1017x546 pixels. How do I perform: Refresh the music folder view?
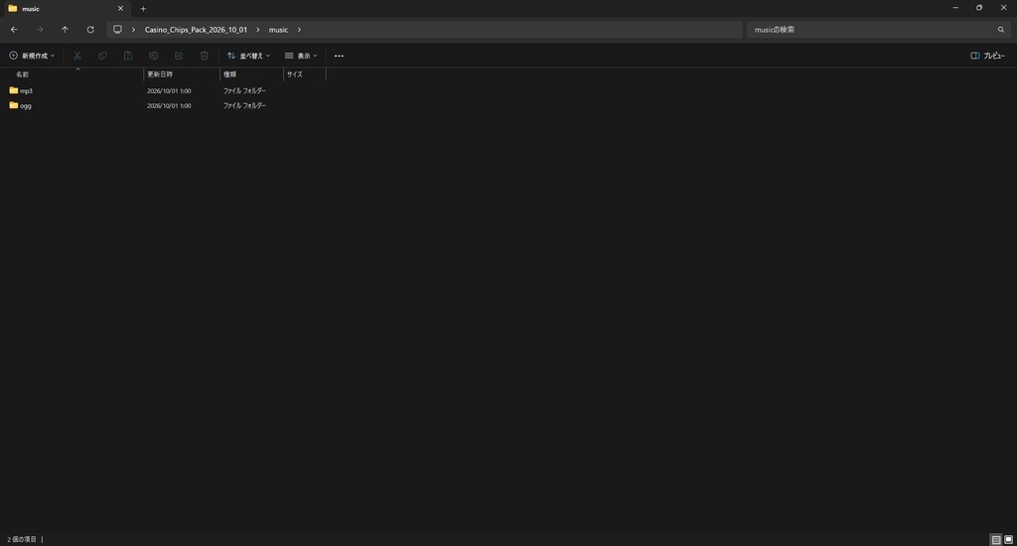[90, 29]
